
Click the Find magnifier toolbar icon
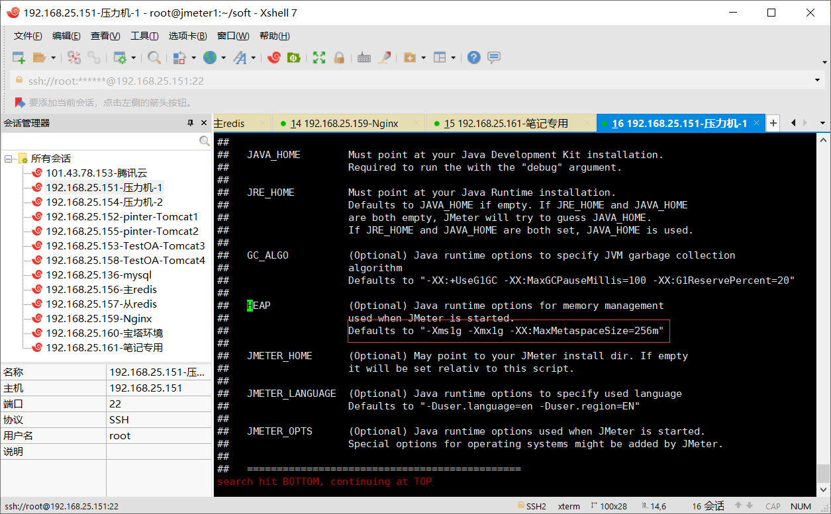click(154, 58)
